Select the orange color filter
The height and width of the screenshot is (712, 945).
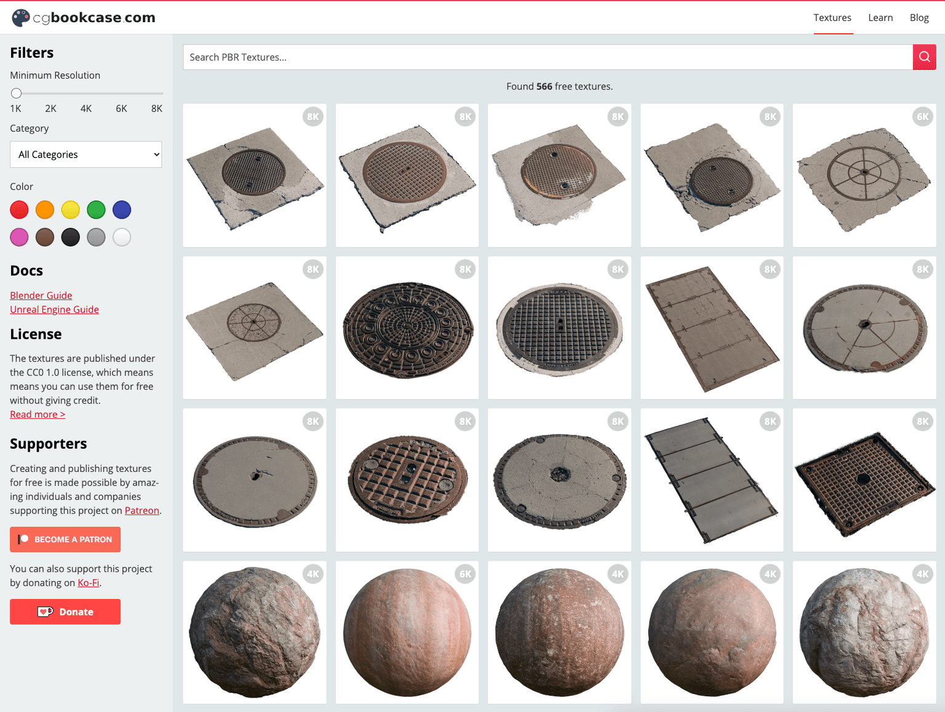[45, 210]
